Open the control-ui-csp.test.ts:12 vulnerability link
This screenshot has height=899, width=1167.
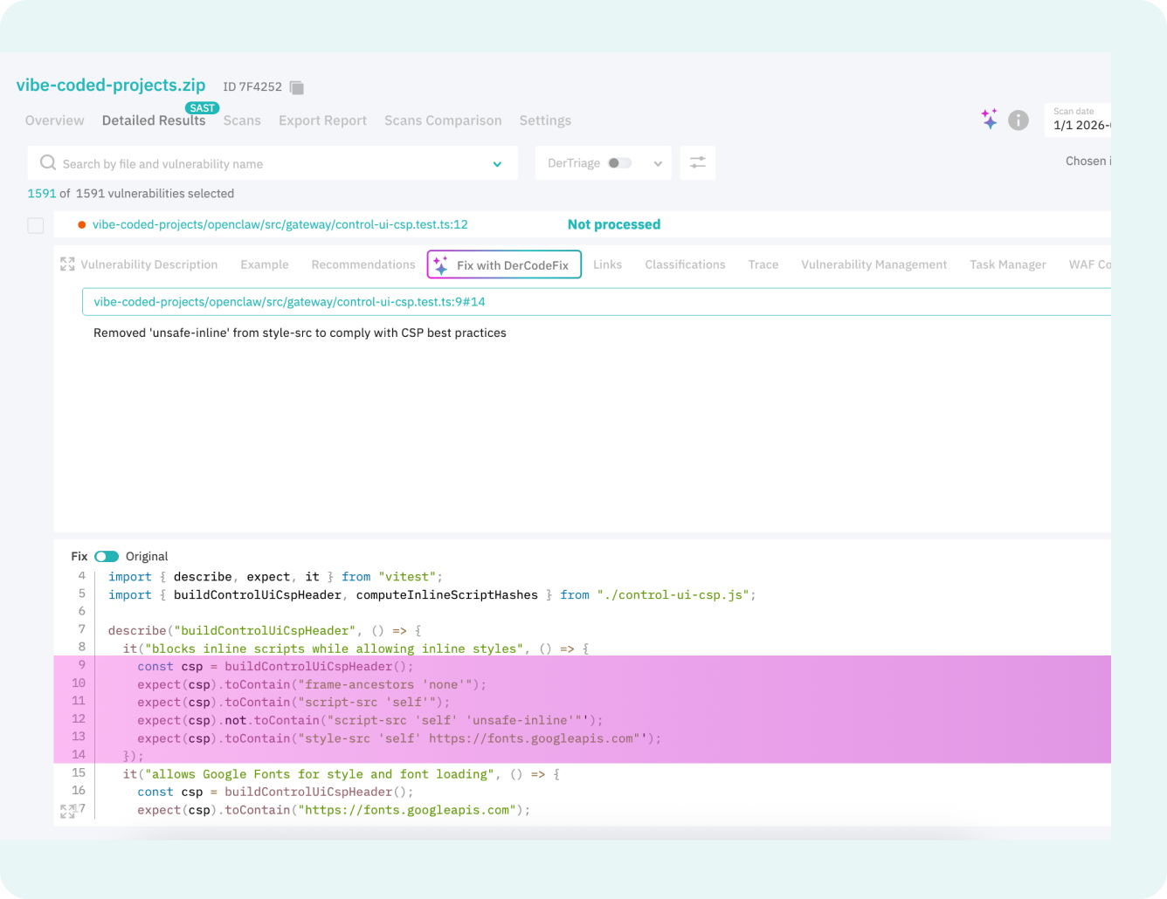pos(280,224)
